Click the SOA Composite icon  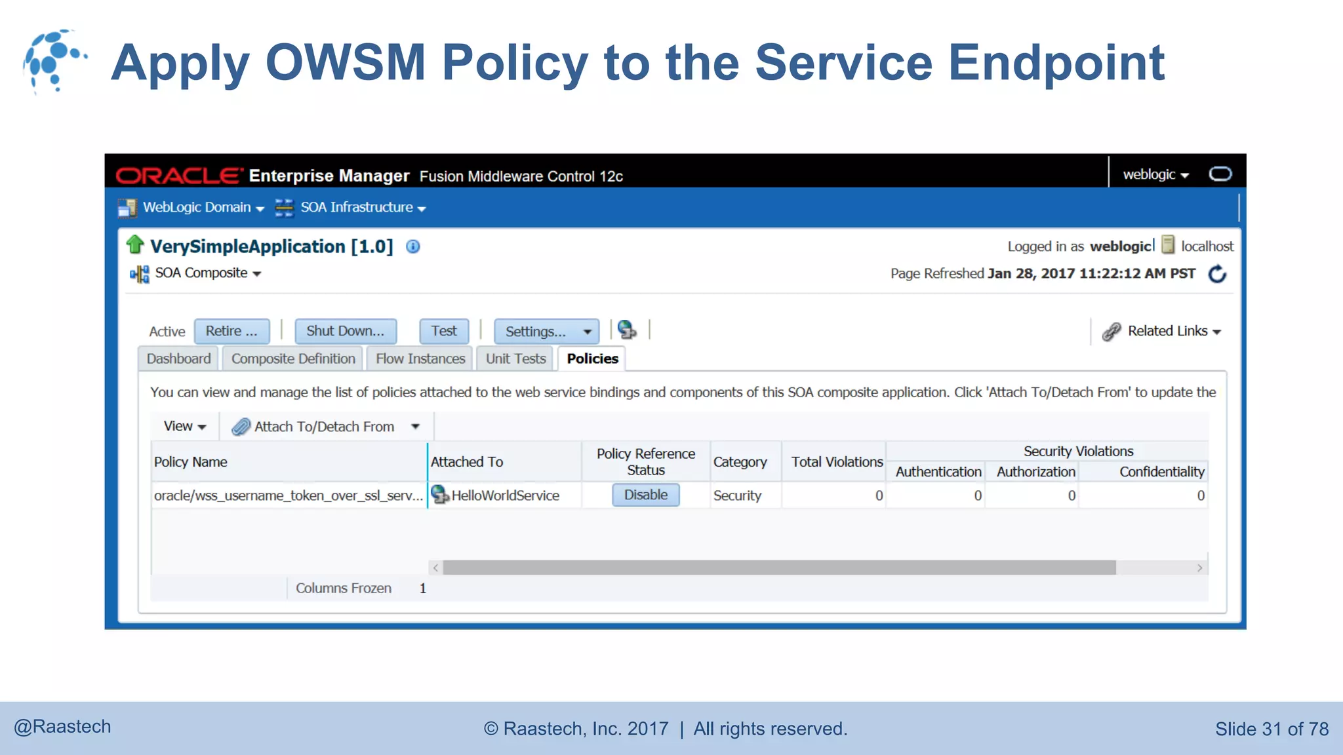click(x=139, y=273)
